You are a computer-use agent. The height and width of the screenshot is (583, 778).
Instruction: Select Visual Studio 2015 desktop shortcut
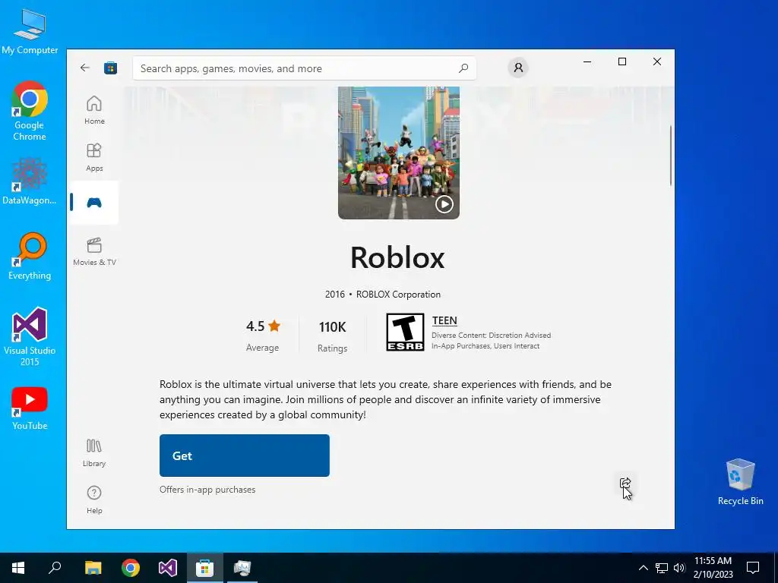point(30,336)
